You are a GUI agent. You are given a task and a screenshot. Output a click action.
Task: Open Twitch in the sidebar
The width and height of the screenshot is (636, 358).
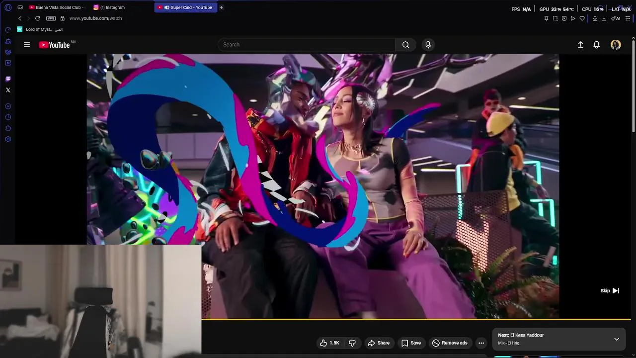tap(8, 79)
